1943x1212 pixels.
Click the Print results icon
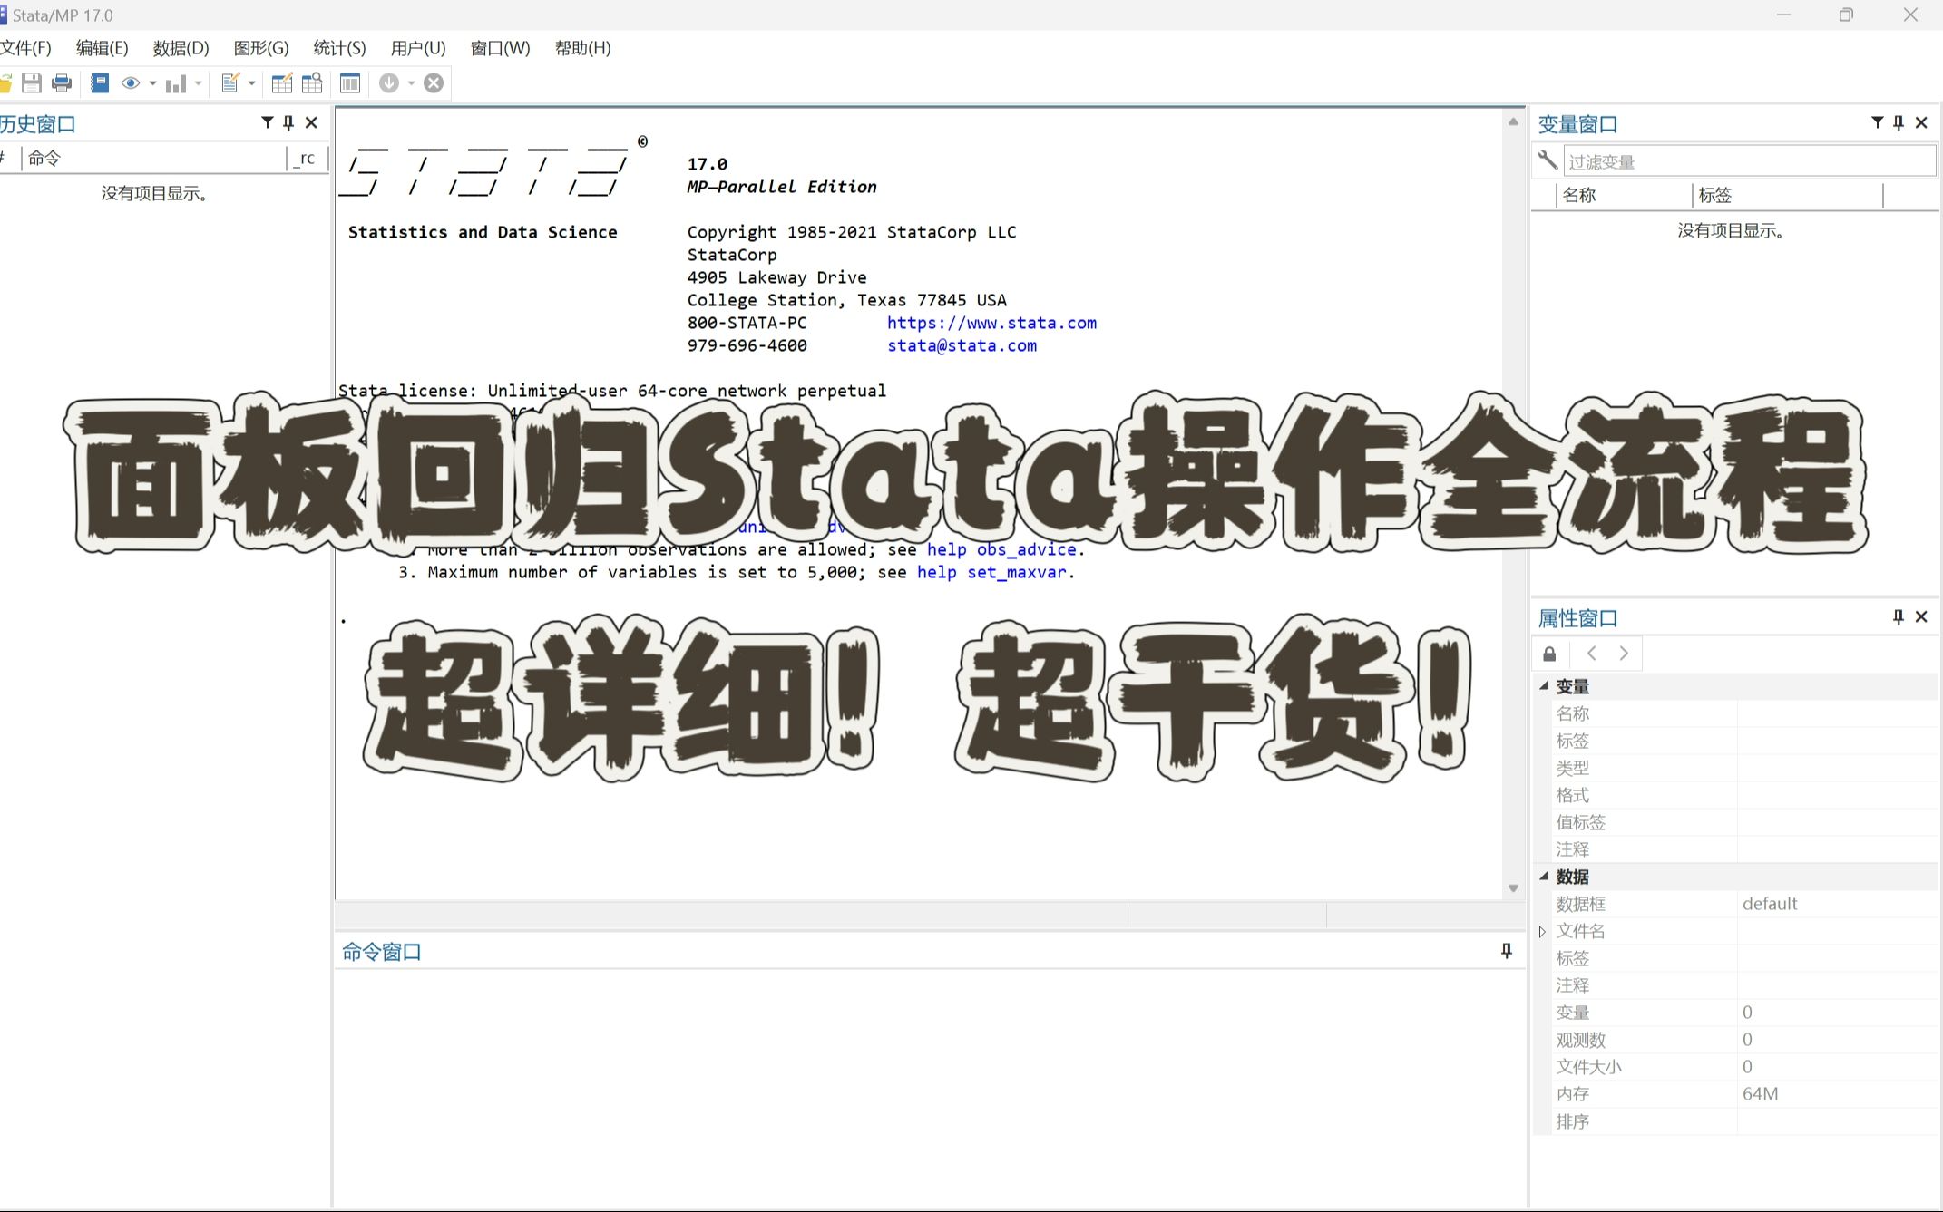62,83
